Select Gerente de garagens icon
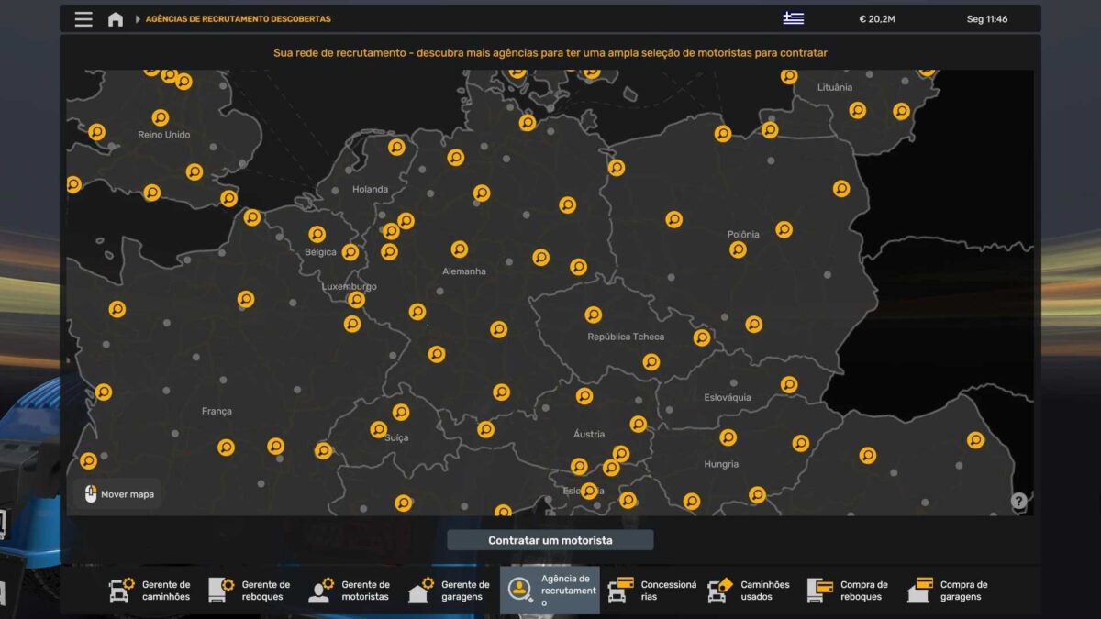This screenshot has width=1101, height=619. pyautogui.click(x=421, y=591)
